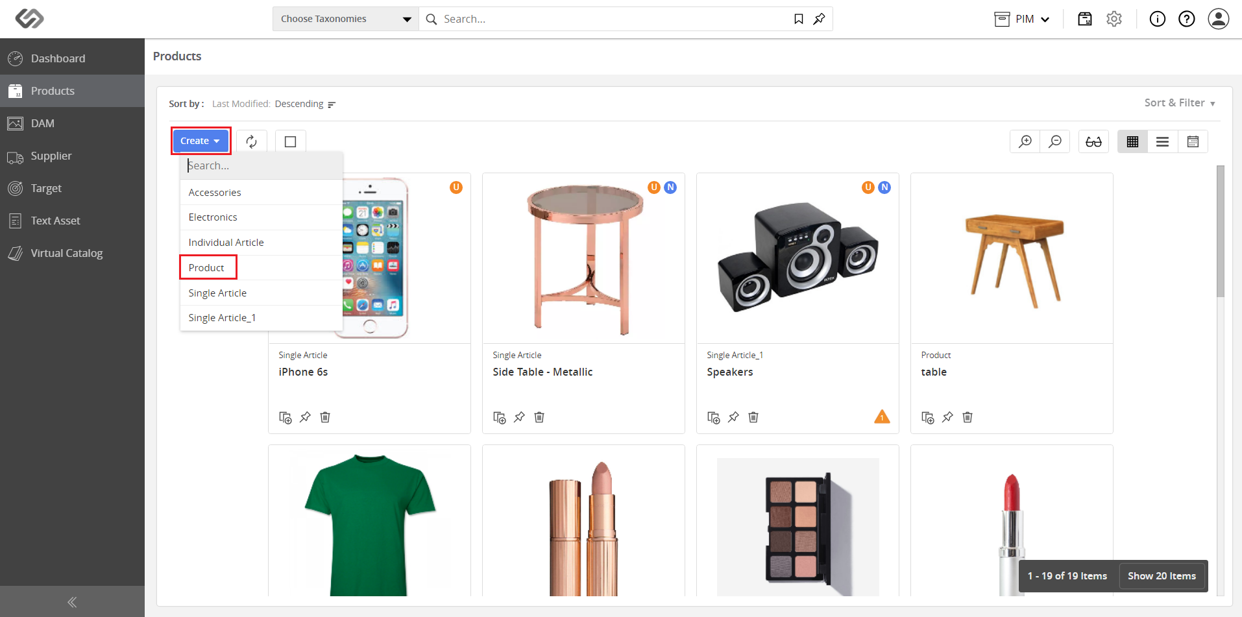Screen dimensions: 1242x617
Task: Switch to grid view
Action: (x=1133, y=141)
